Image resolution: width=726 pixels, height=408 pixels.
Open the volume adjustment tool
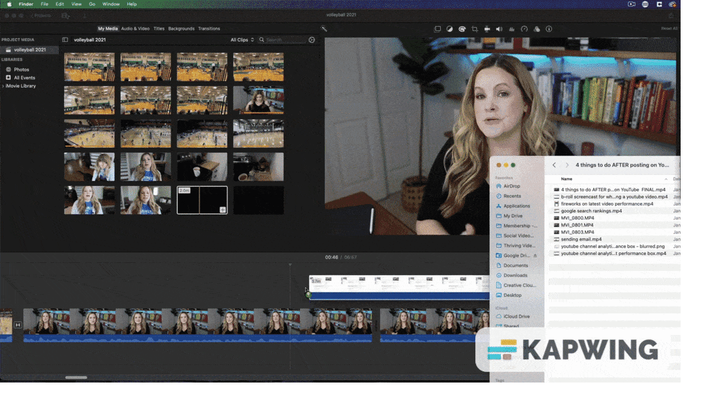(499, 29)
